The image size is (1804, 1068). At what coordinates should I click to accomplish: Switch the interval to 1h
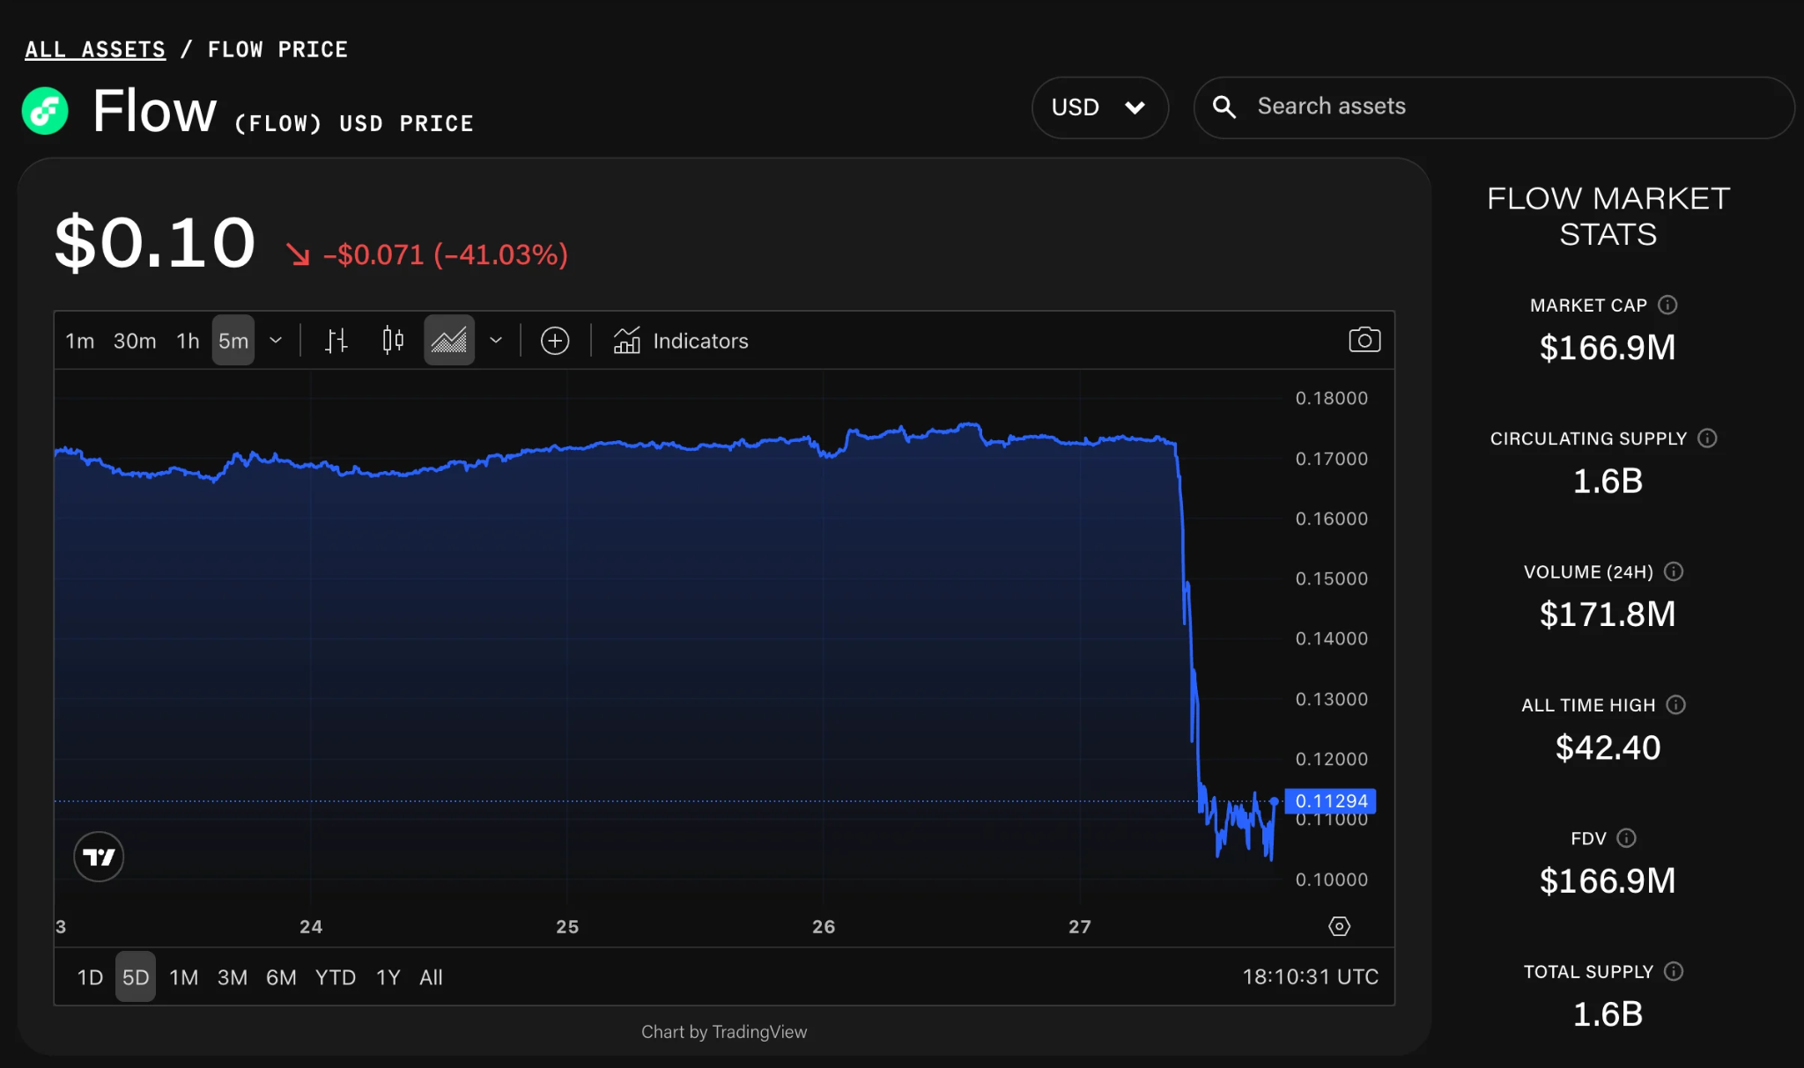[188, 341]
